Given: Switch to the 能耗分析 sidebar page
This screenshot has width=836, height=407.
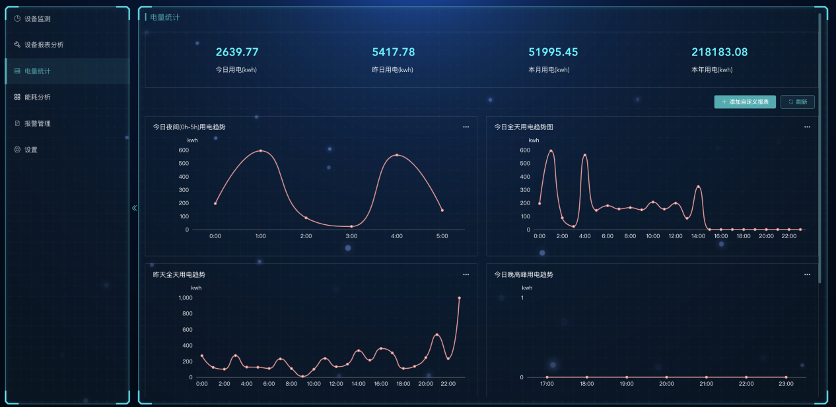Looking at the screenshot, I should (67, 97).
